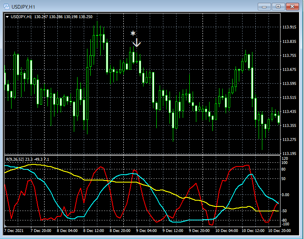Click price level 113.835 on scale
This screenshot has width=304, height=239.
click(x=289, y=42)
